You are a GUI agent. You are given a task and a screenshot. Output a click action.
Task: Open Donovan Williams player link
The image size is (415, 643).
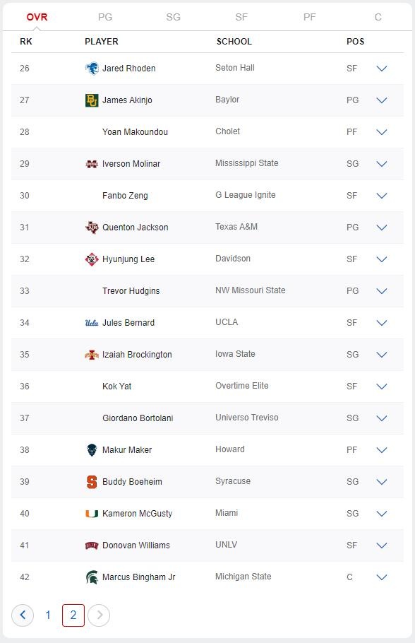point(136,545)
